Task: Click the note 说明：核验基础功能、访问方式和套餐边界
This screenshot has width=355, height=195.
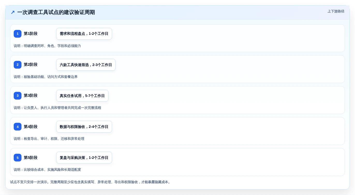Action: pos(46,77)
